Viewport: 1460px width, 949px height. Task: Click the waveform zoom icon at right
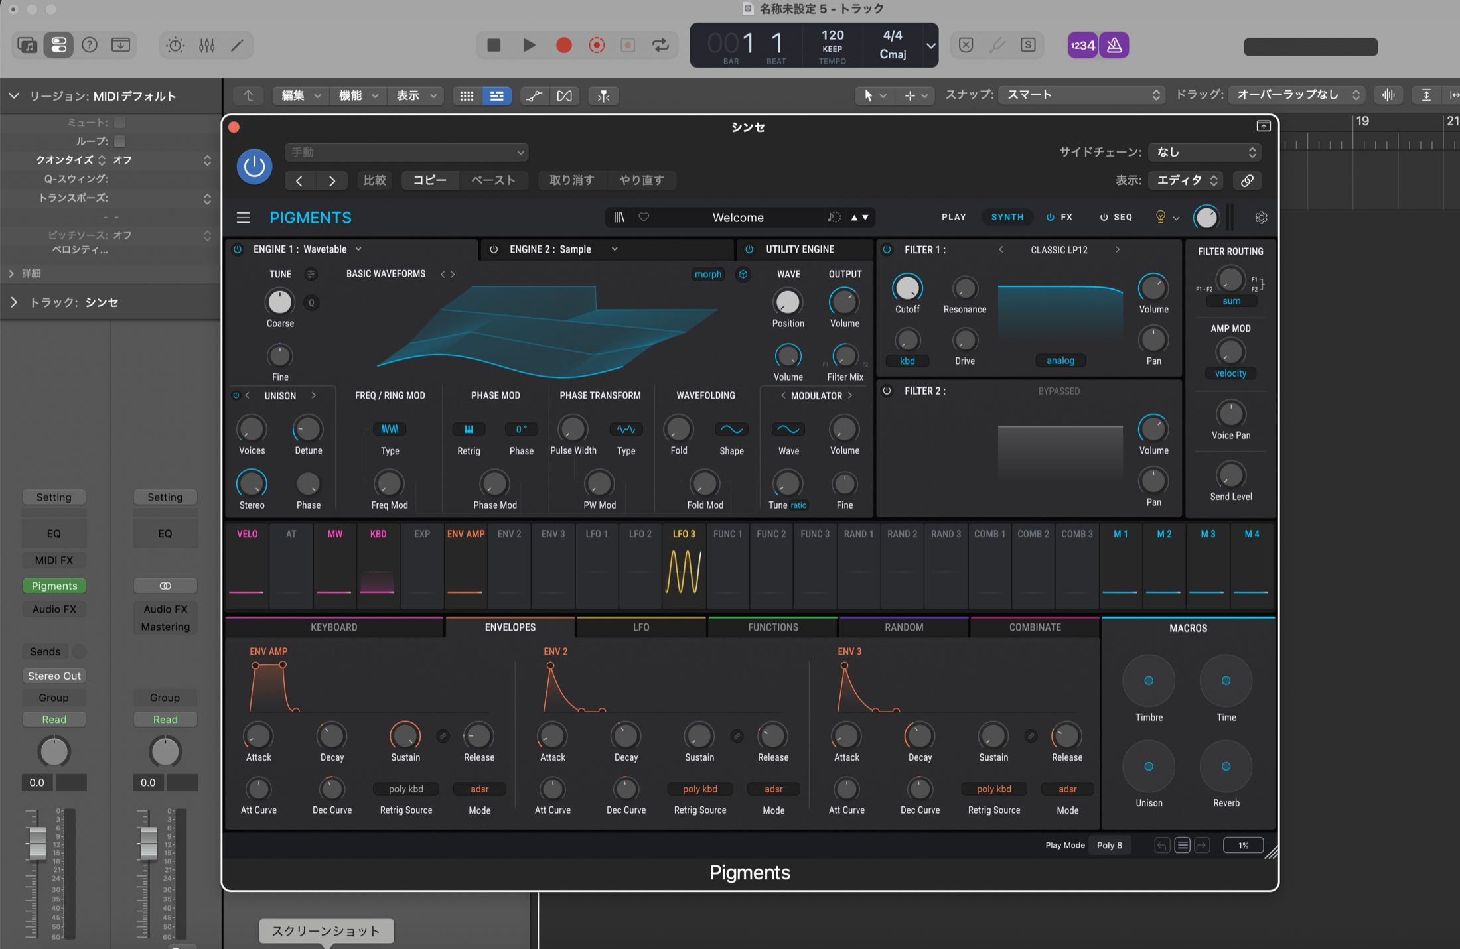tap(1388, 95)
